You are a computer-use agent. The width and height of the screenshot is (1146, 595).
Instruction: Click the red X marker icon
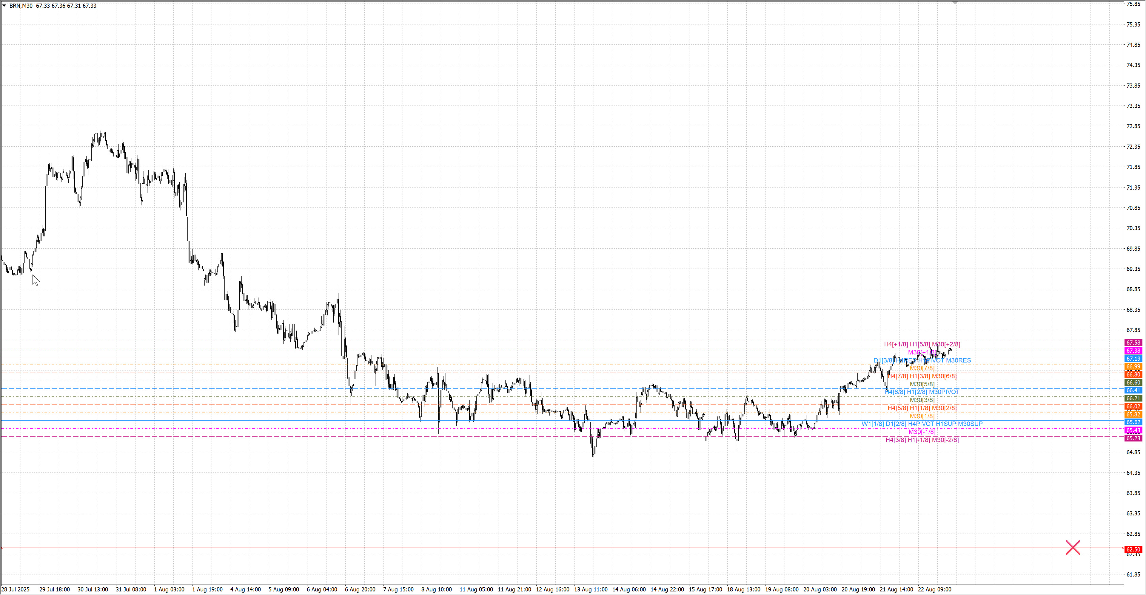click(1073, 547)
